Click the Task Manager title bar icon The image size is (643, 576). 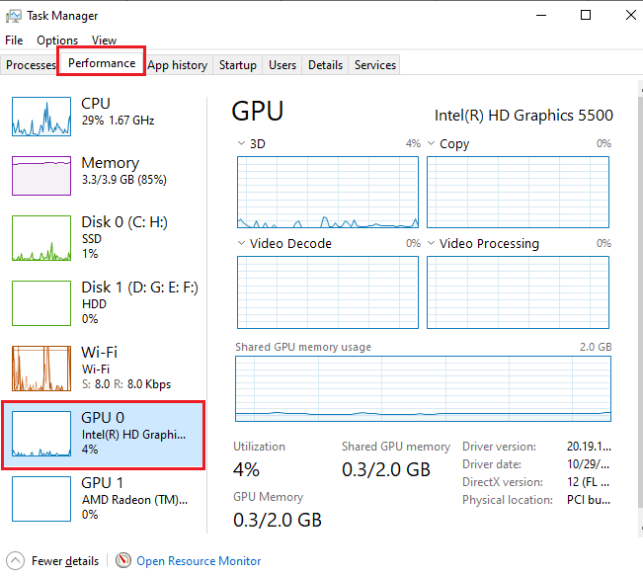pos(14,16)
